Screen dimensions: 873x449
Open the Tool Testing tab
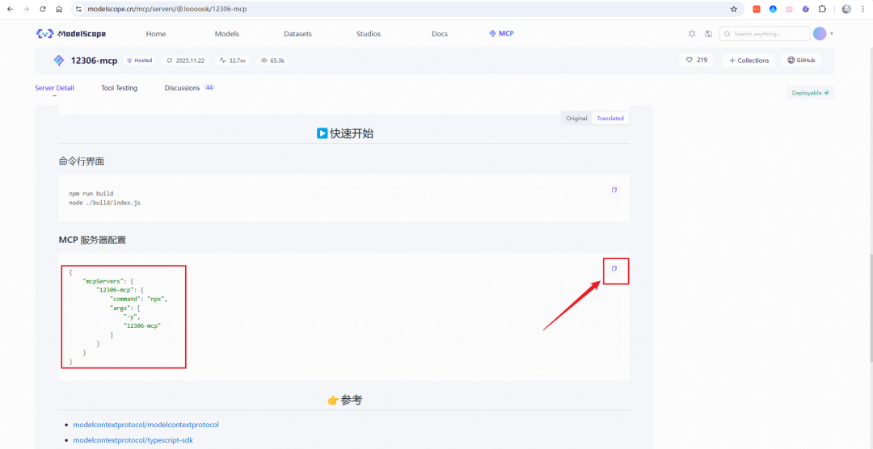tap(119, 88)
